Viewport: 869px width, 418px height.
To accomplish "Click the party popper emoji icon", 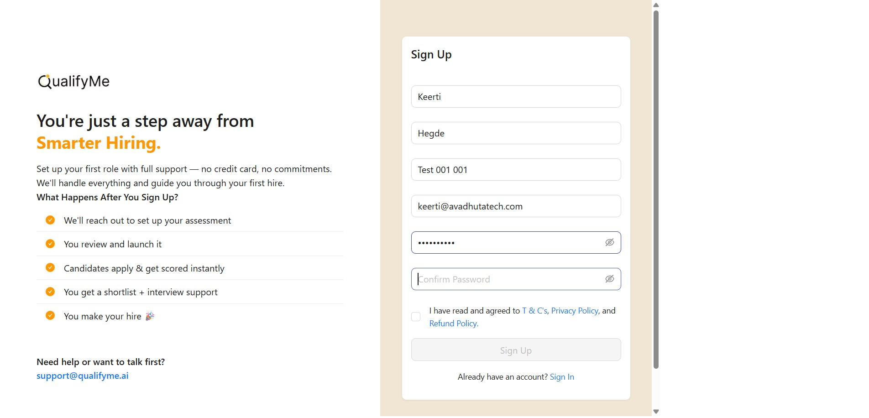I will [150, 316].
